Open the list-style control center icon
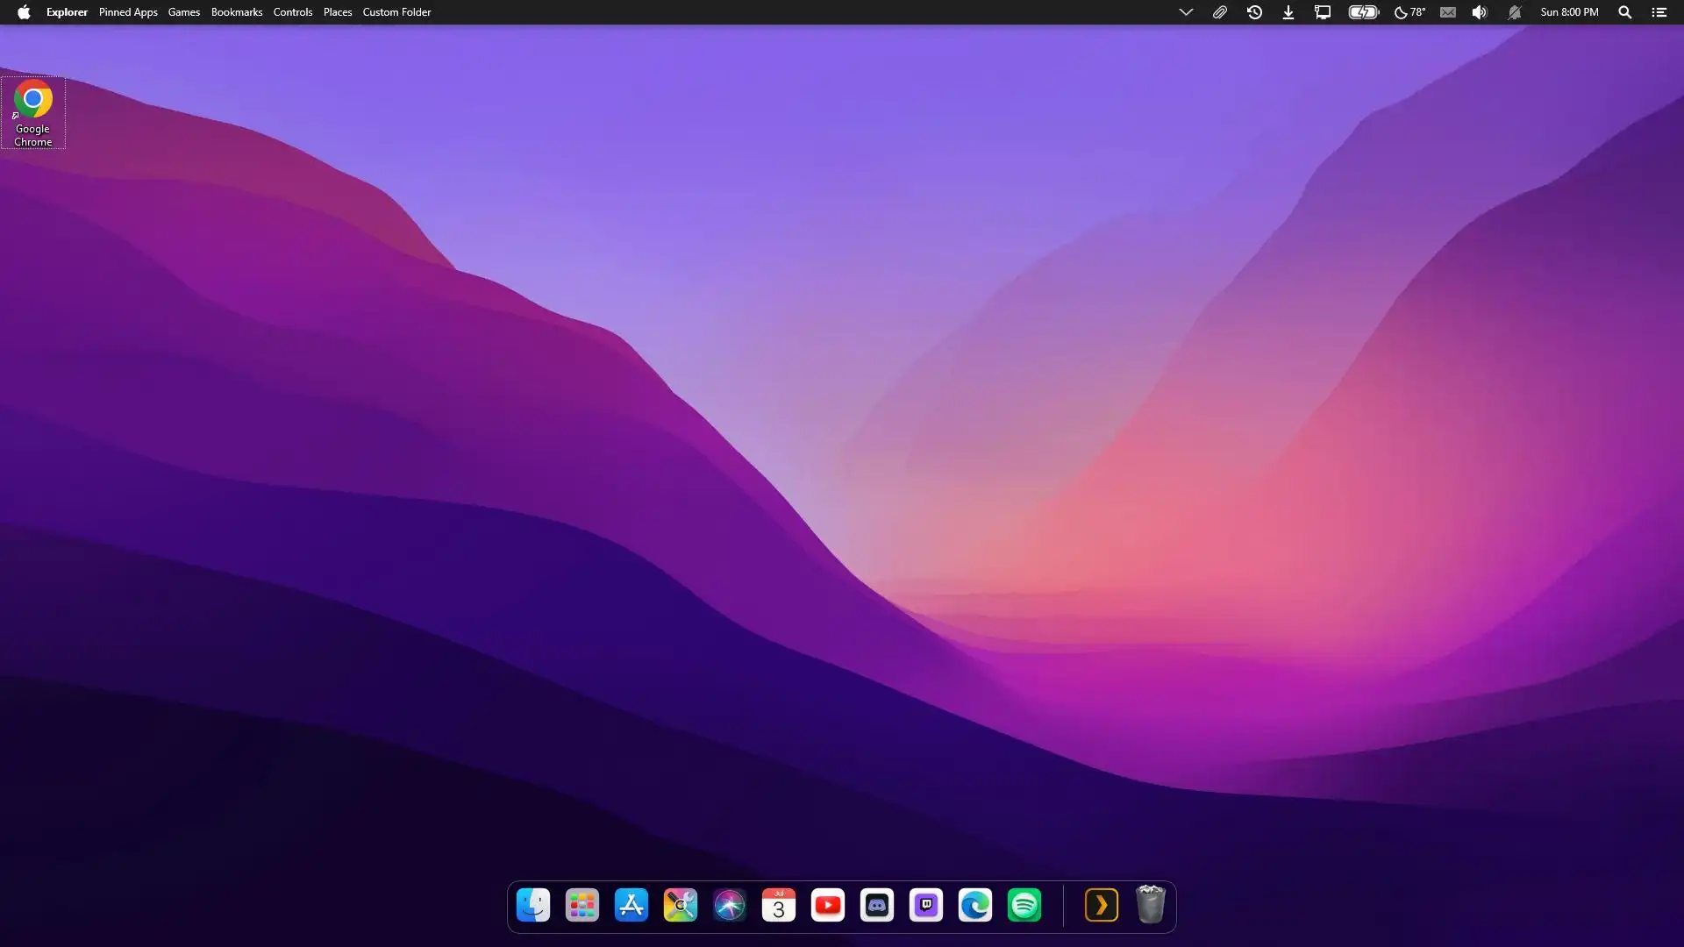 pos(1659,12)
